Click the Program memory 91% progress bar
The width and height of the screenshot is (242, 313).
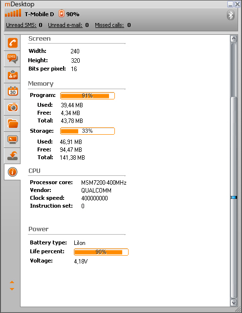[x=88, y=96]
